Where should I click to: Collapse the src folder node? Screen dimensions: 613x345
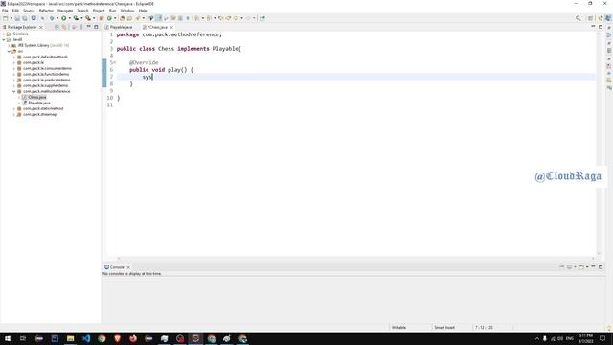click(9, 51)
